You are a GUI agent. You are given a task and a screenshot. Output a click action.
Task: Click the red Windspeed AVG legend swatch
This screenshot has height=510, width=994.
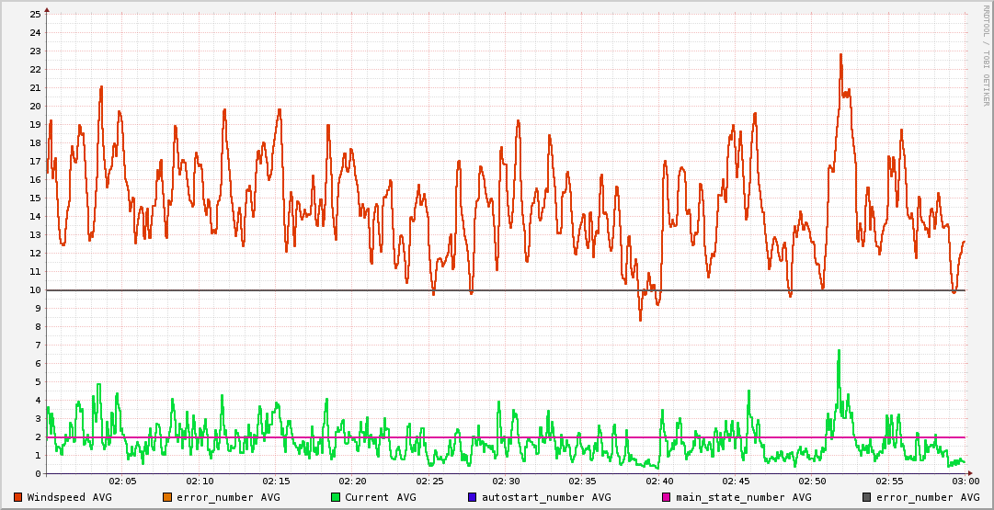(18, 497)
